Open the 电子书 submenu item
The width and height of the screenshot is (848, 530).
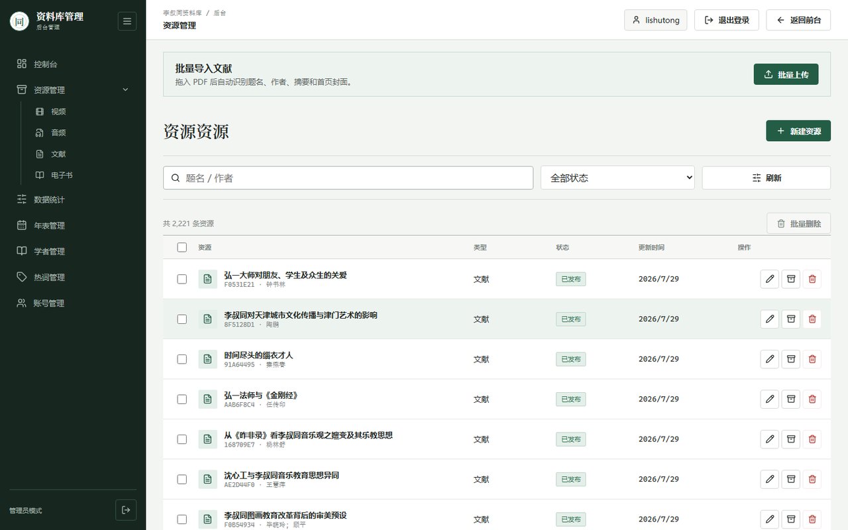(83, 175)
